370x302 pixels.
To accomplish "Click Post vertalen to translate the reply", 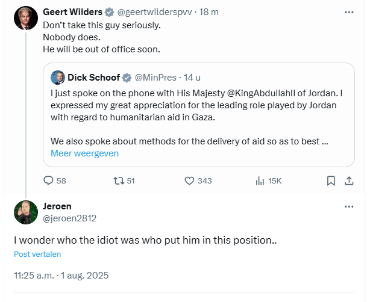I will point(37,254).
